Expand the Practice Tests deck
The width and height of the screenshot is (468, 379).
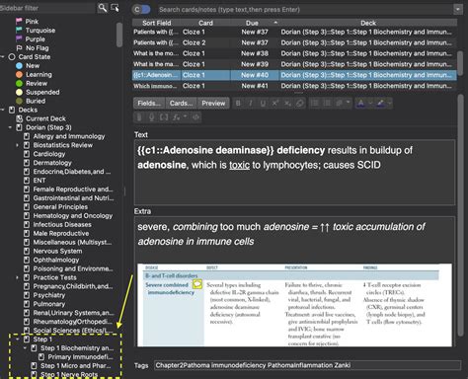click(x=18, y=277)
